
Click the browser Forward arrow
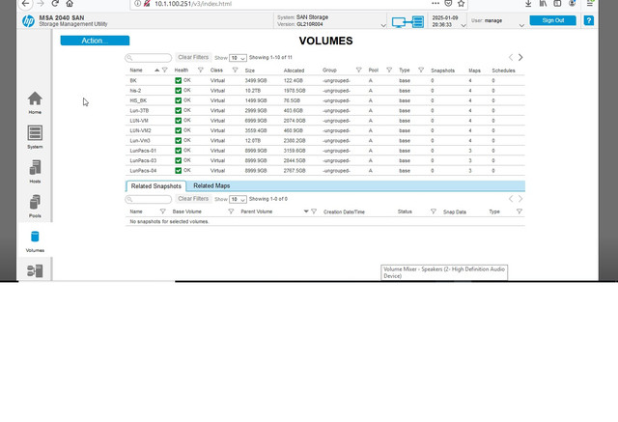point(41,4)
